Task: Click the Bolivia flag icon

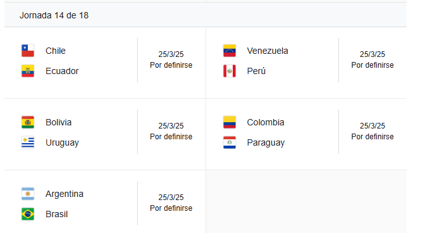Action: point(28,122)
